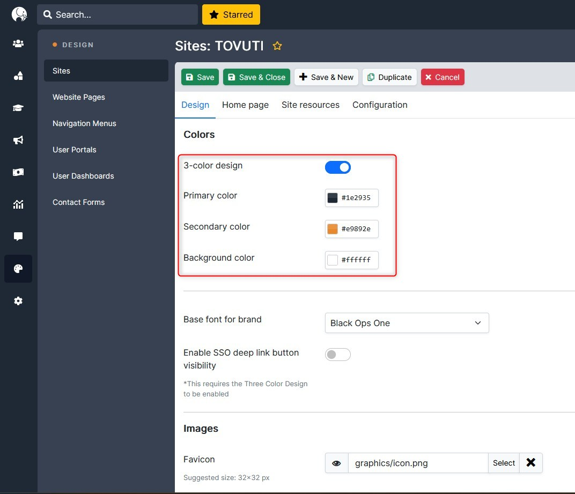Open the gear settings icon in sidebar
This screenshot has width=575, height=494.
(x=18, y=301)
